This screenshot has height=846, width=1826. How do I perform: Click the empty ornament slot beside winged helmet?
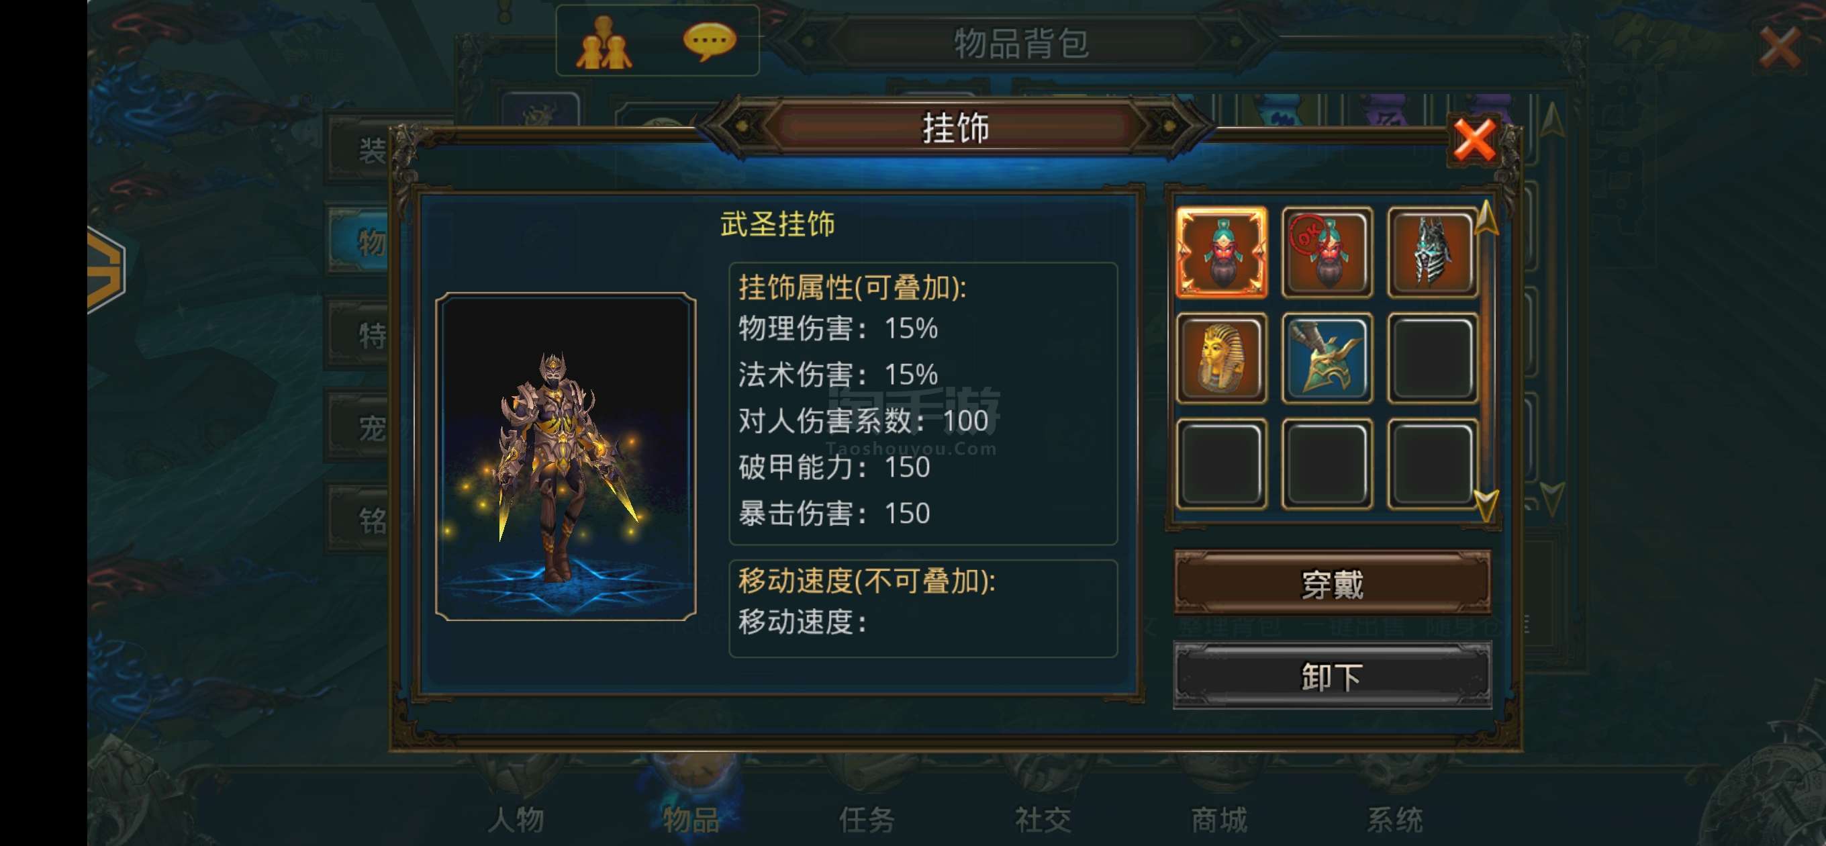(x=1432, y=358)
